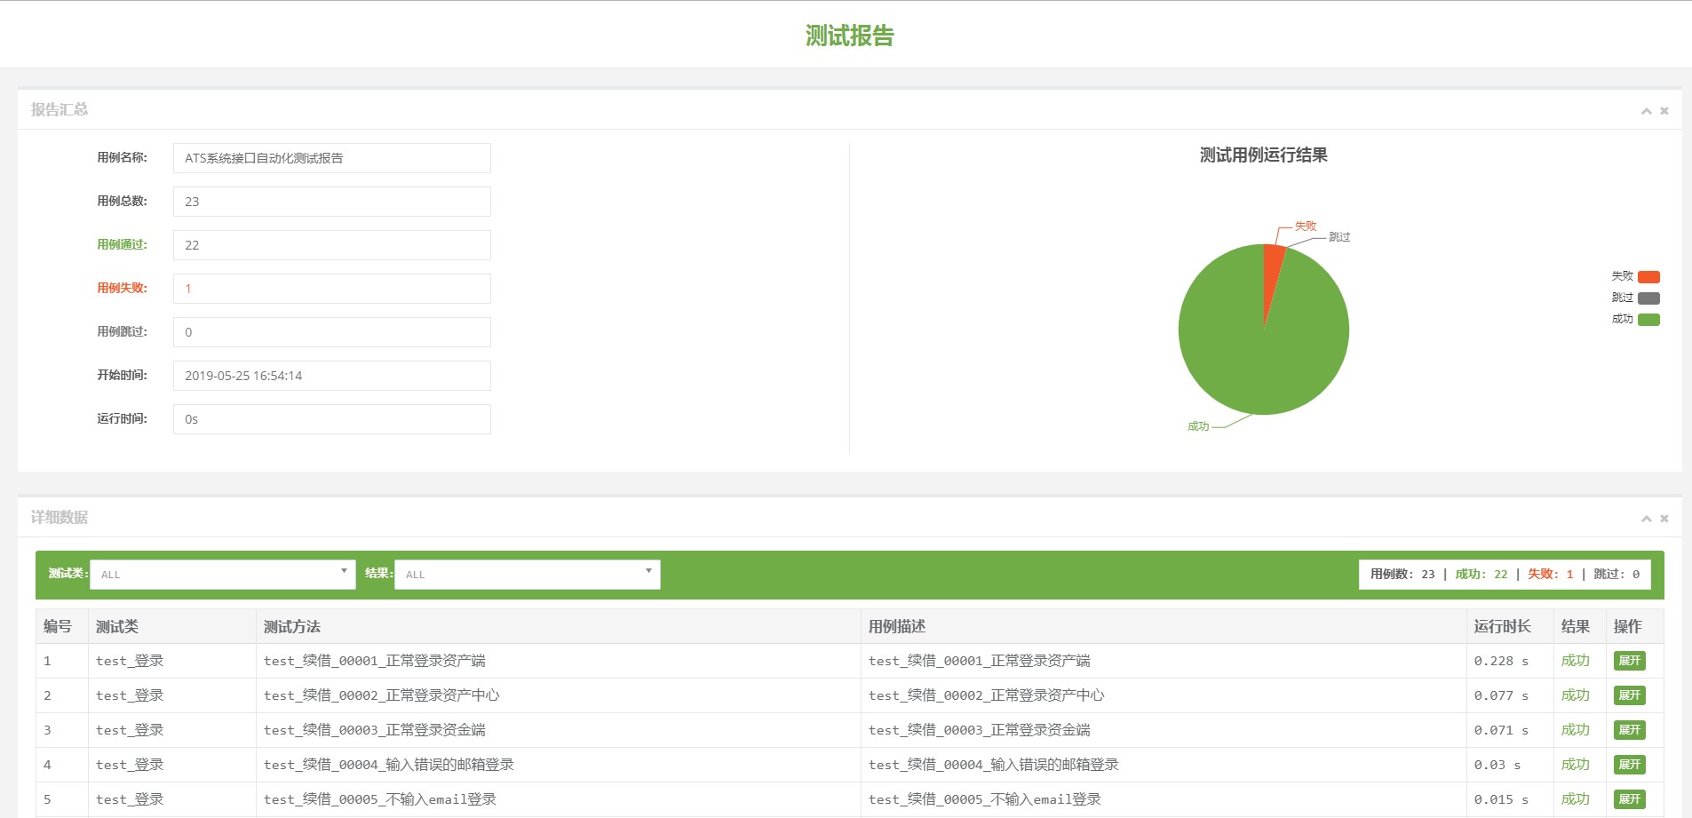Open the 测试类 filter dropdown
The image size is (1692, 818).
(x=223, y=574)
